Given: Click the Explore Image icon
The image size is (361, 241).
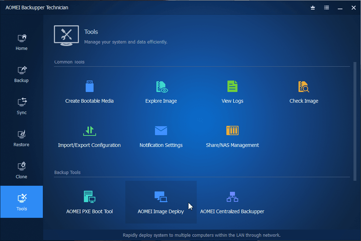Looking at the screenshot, I should pyautogui.click(x=162, y=87).
